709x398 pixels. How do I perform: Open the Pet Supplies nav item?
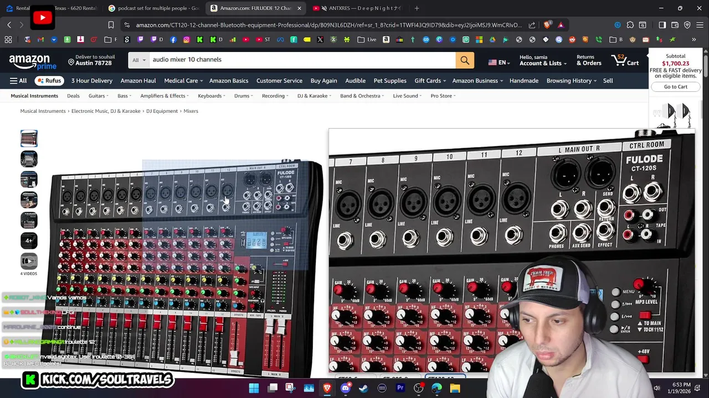[x=390, y=81]
